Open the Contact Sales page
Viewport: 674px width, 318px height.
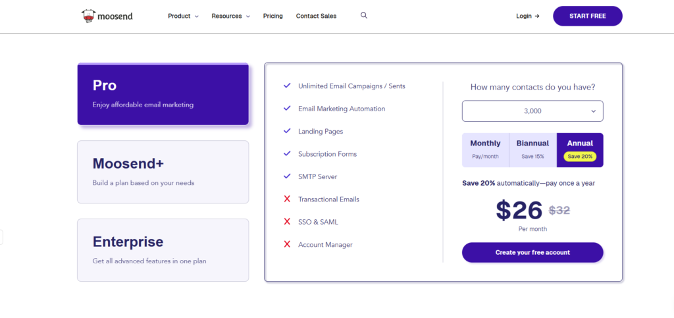click(x=317, y=16)
